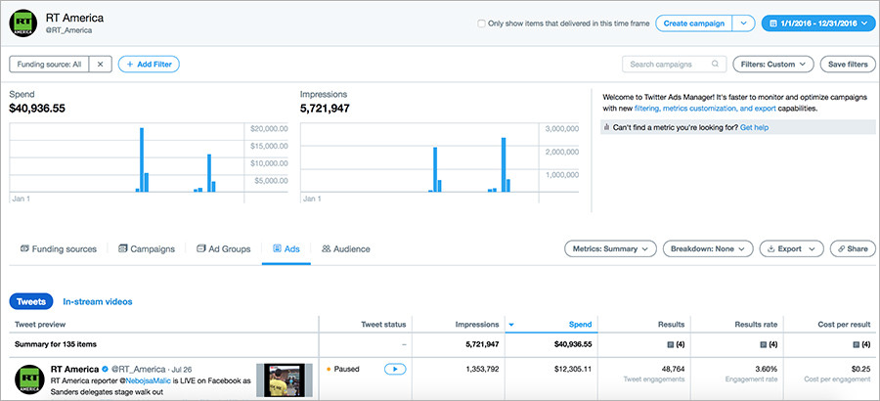
Task: Click the Funding source: All filter chip
Action: pos(50,64)
